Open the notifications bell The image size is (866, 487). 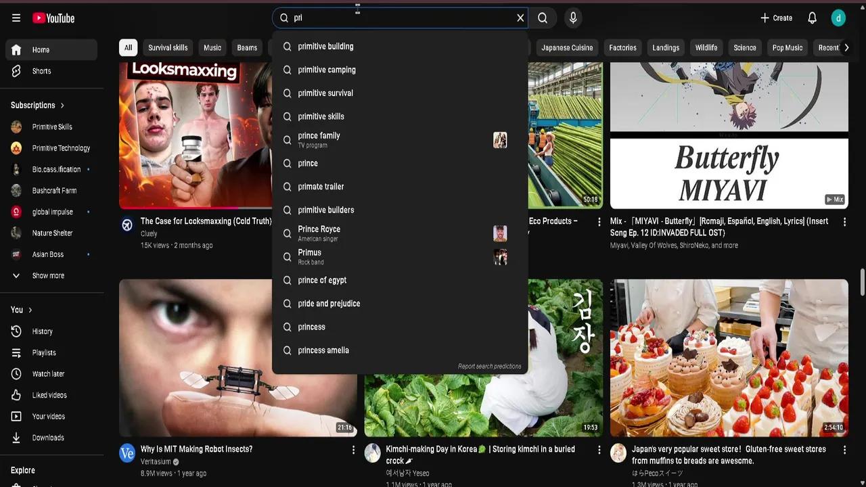pyautogui.click(x=813, y=18)
